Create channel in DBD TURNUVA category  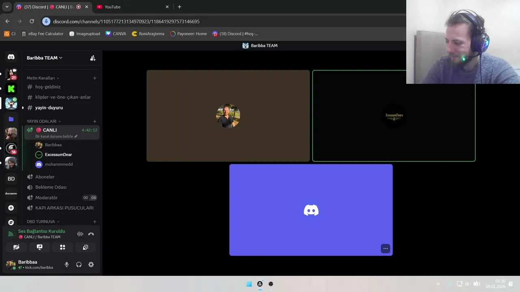click(95, 222)
